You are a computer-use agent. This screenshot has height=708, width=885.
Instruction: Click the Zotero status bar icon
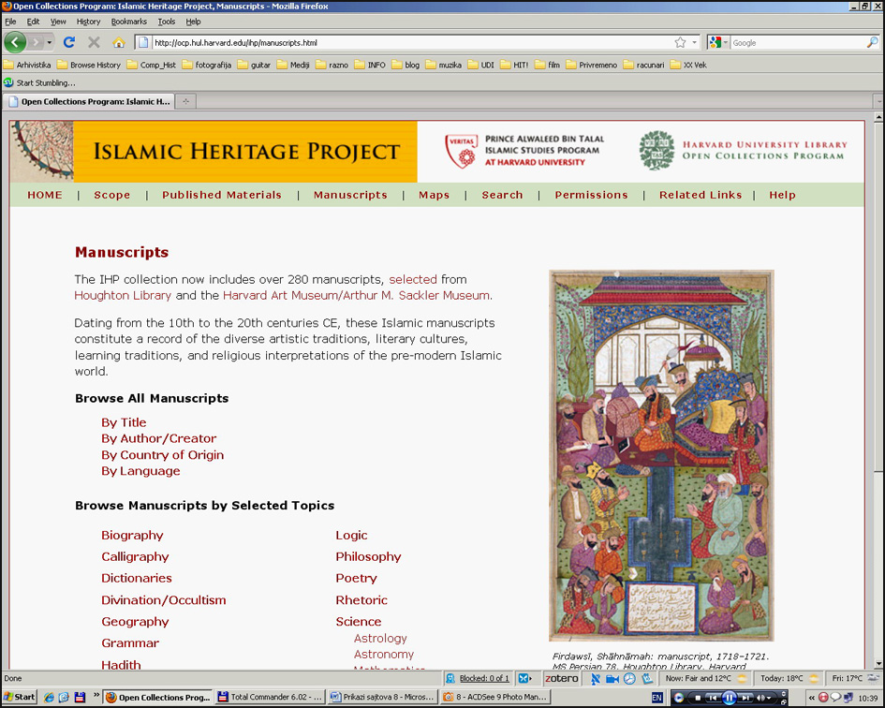(562, 678)
